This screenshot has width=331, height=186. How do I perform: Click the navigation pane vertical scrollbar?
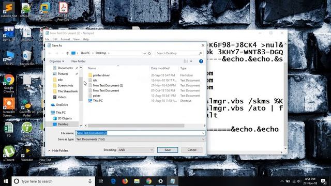pyautogui.click(x=81, y=88)
